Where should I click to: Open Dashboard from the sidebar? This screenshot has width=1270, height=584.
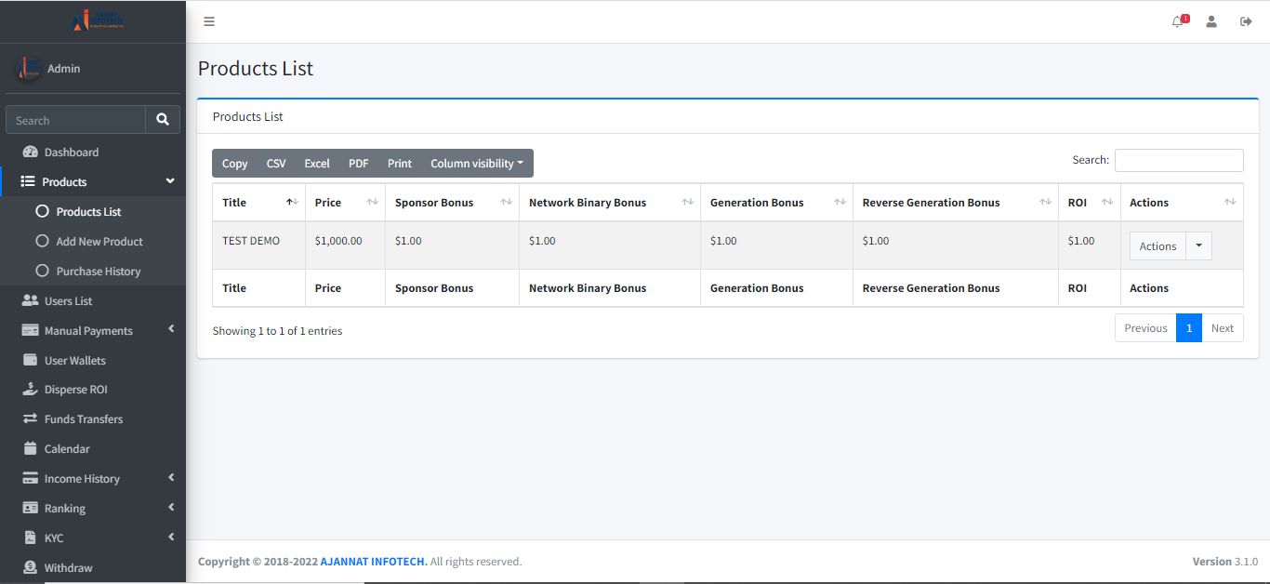click(x=71, y=153)
